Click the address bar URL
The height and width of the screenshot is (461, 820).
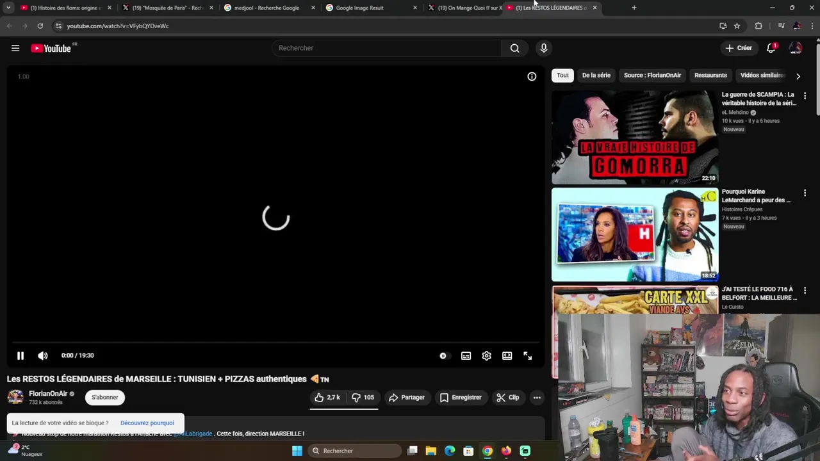[118, 26]
